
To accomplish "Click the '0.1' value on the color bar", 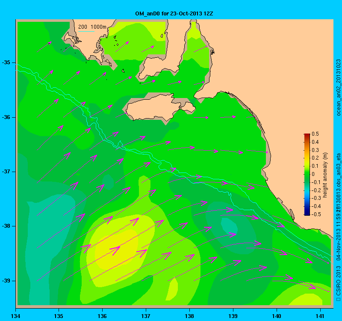I will (x=315, y=166).
